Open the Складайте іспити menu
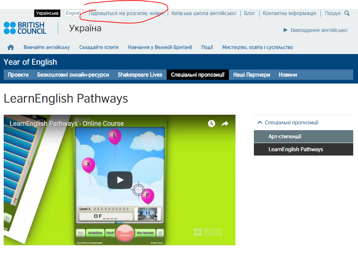The height and width of the screenshot is (253, 358). click(99, 47)
